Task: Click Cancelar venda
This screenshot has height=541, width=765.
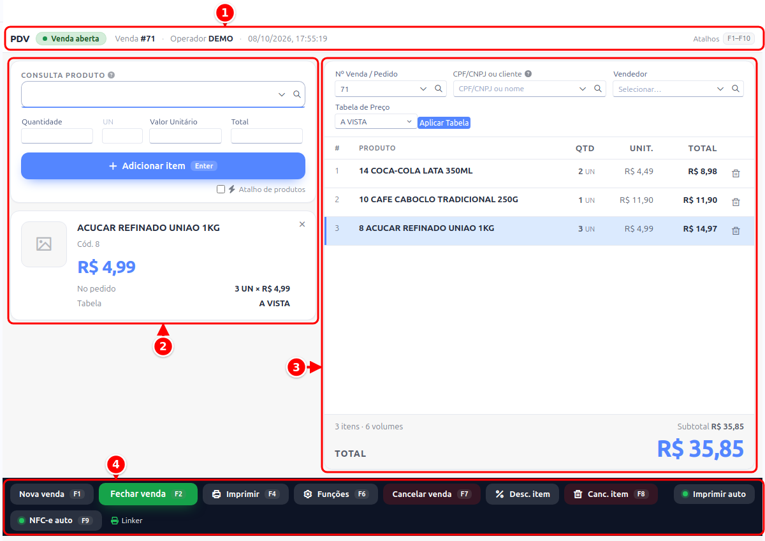Action: (x=432, y=494)
